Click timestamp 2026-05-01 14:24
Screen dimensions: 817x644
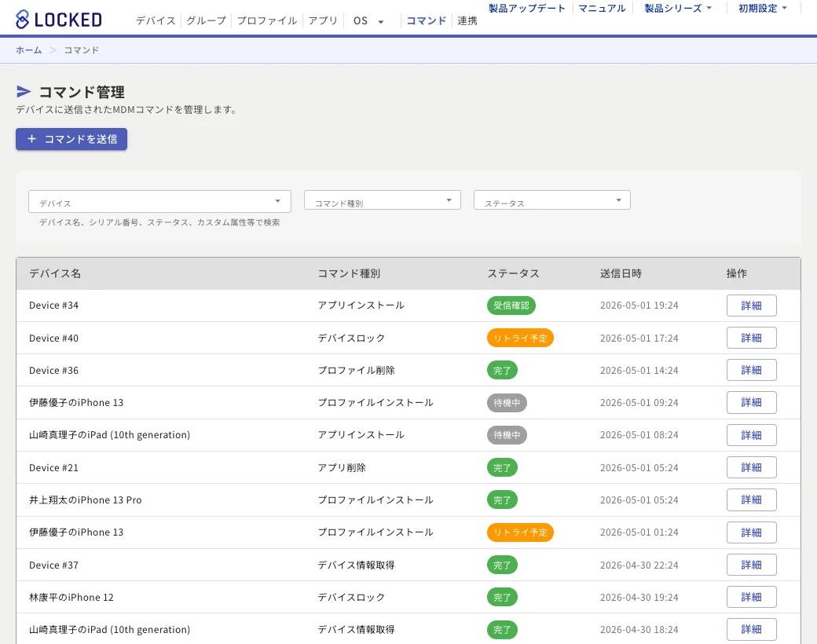coord(639,371)
